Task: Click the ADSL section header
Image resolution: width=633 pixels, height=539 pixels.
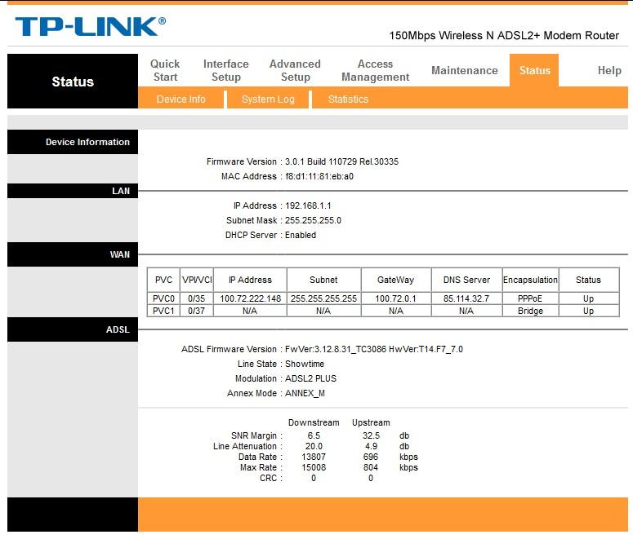Action: click(73, 329)
